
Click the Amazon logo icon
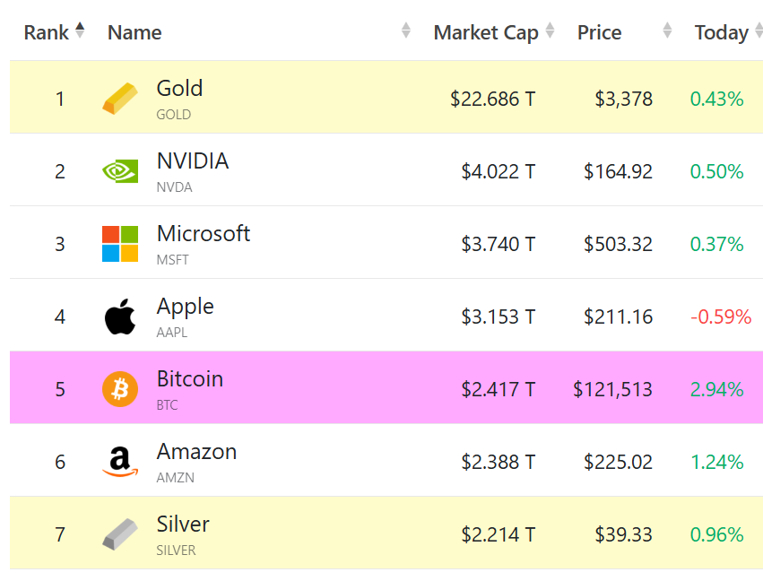tap(120, 462)
